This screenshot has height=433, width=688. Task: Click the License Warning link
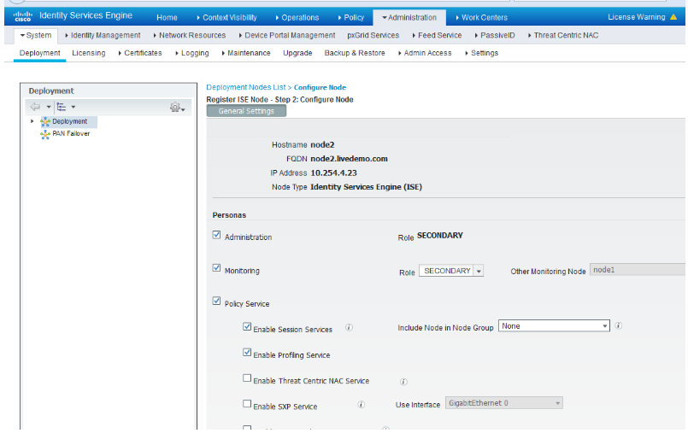click(x=636, y=17)
